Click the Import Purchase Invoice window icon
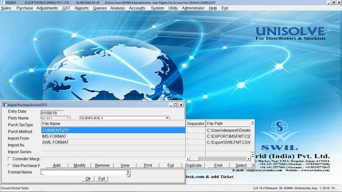 (x=4, y=105)
